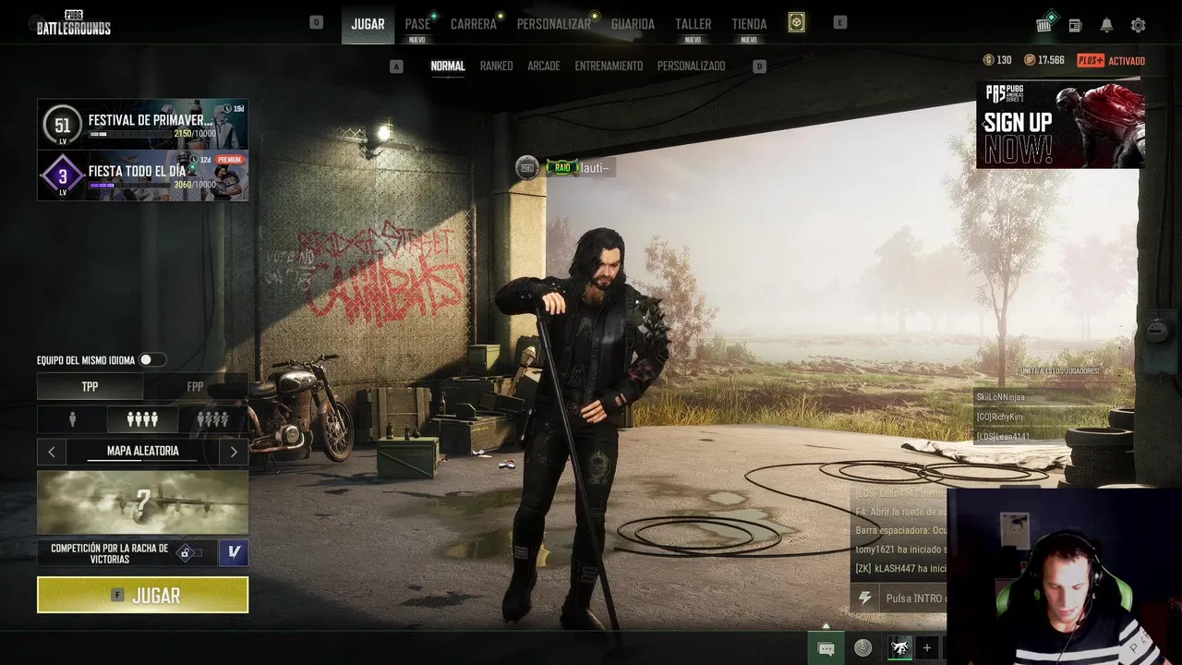Click the Competición por la racha de victorias label
The height and width of the screenshot is (665, 1182).
[109, 553]
